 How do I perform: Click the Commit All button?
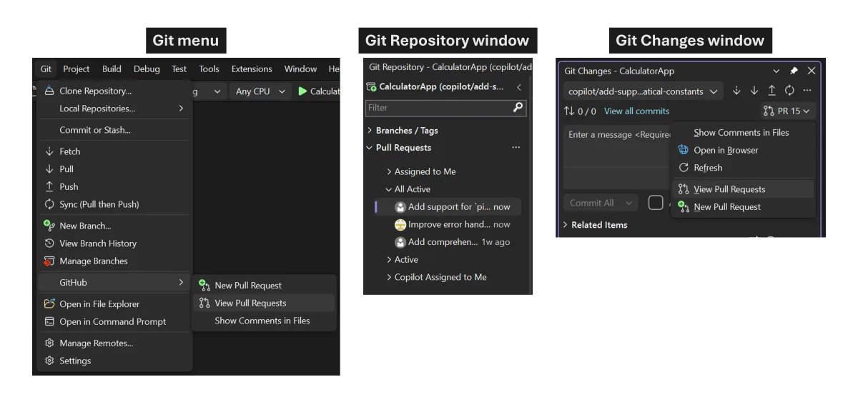pos(591,203)
